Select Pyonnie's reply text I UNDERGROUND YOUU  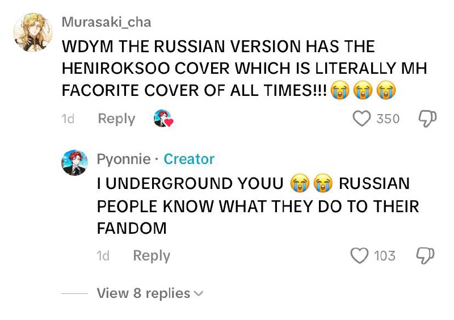(190, 183)
